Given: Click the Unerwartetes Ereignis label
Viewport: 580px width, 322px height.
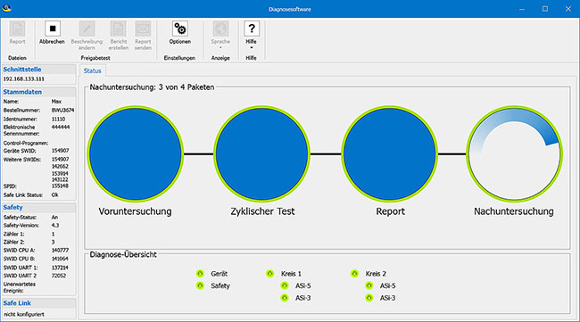Looking at the screenshot, I should click(x=20, y=287).
